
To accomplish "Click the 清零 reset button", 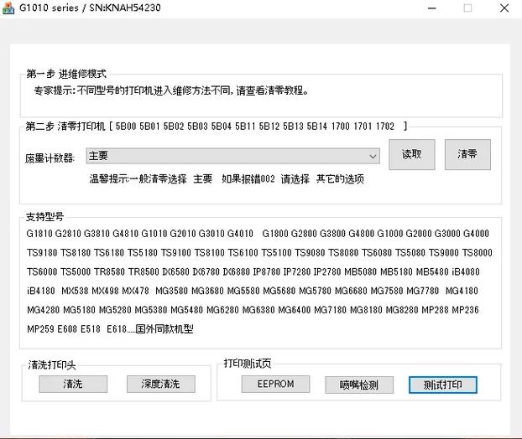I will click(467, 154).
